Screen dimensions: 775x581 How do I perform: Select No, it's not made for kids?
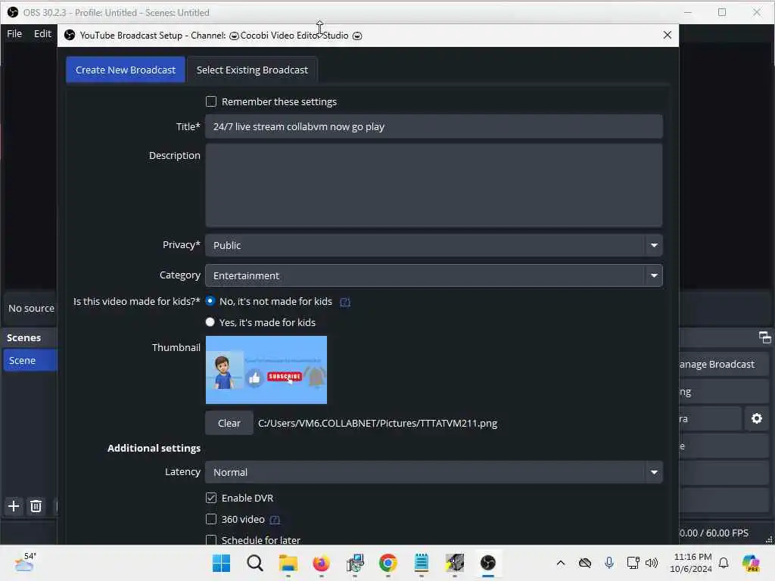pyautogui.click(x=210, y=301)
